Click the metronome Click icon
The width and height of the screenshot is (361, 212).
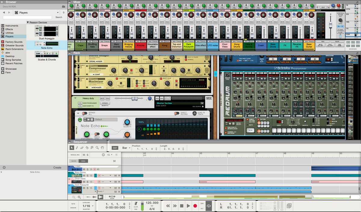(136, 204)
